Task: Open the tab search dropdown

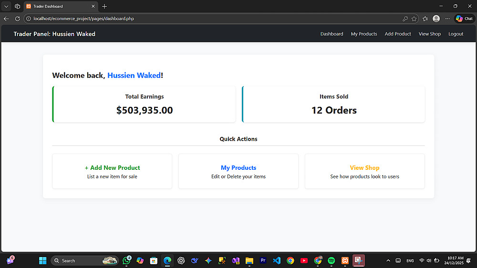Action: pyautogui.click(x=6, y=6)
